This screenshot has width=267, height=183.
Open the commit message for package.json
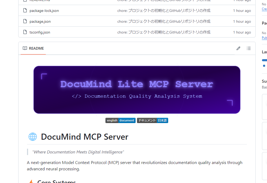pos(164,21)
